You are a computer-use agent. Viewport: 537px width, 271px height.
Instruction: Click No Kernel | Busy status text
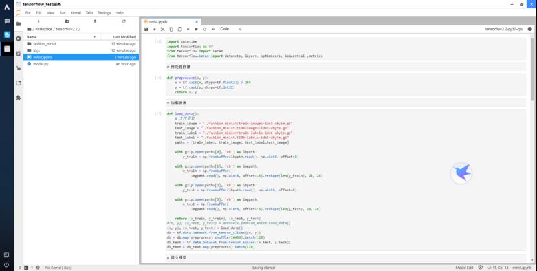[x=58, y=268]
